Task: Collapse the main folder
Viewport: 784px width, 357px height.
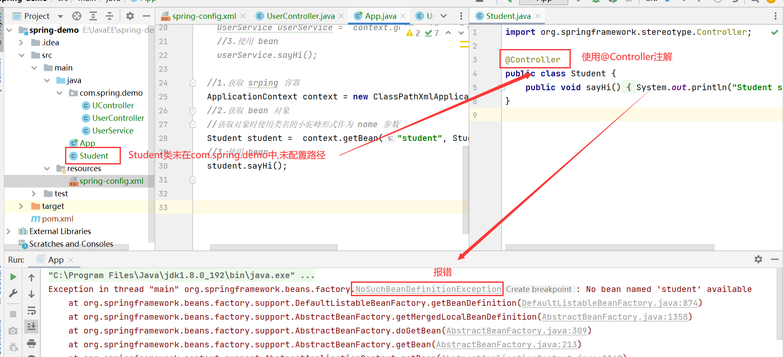Action: pyautogui.click(x=34, y=68)
